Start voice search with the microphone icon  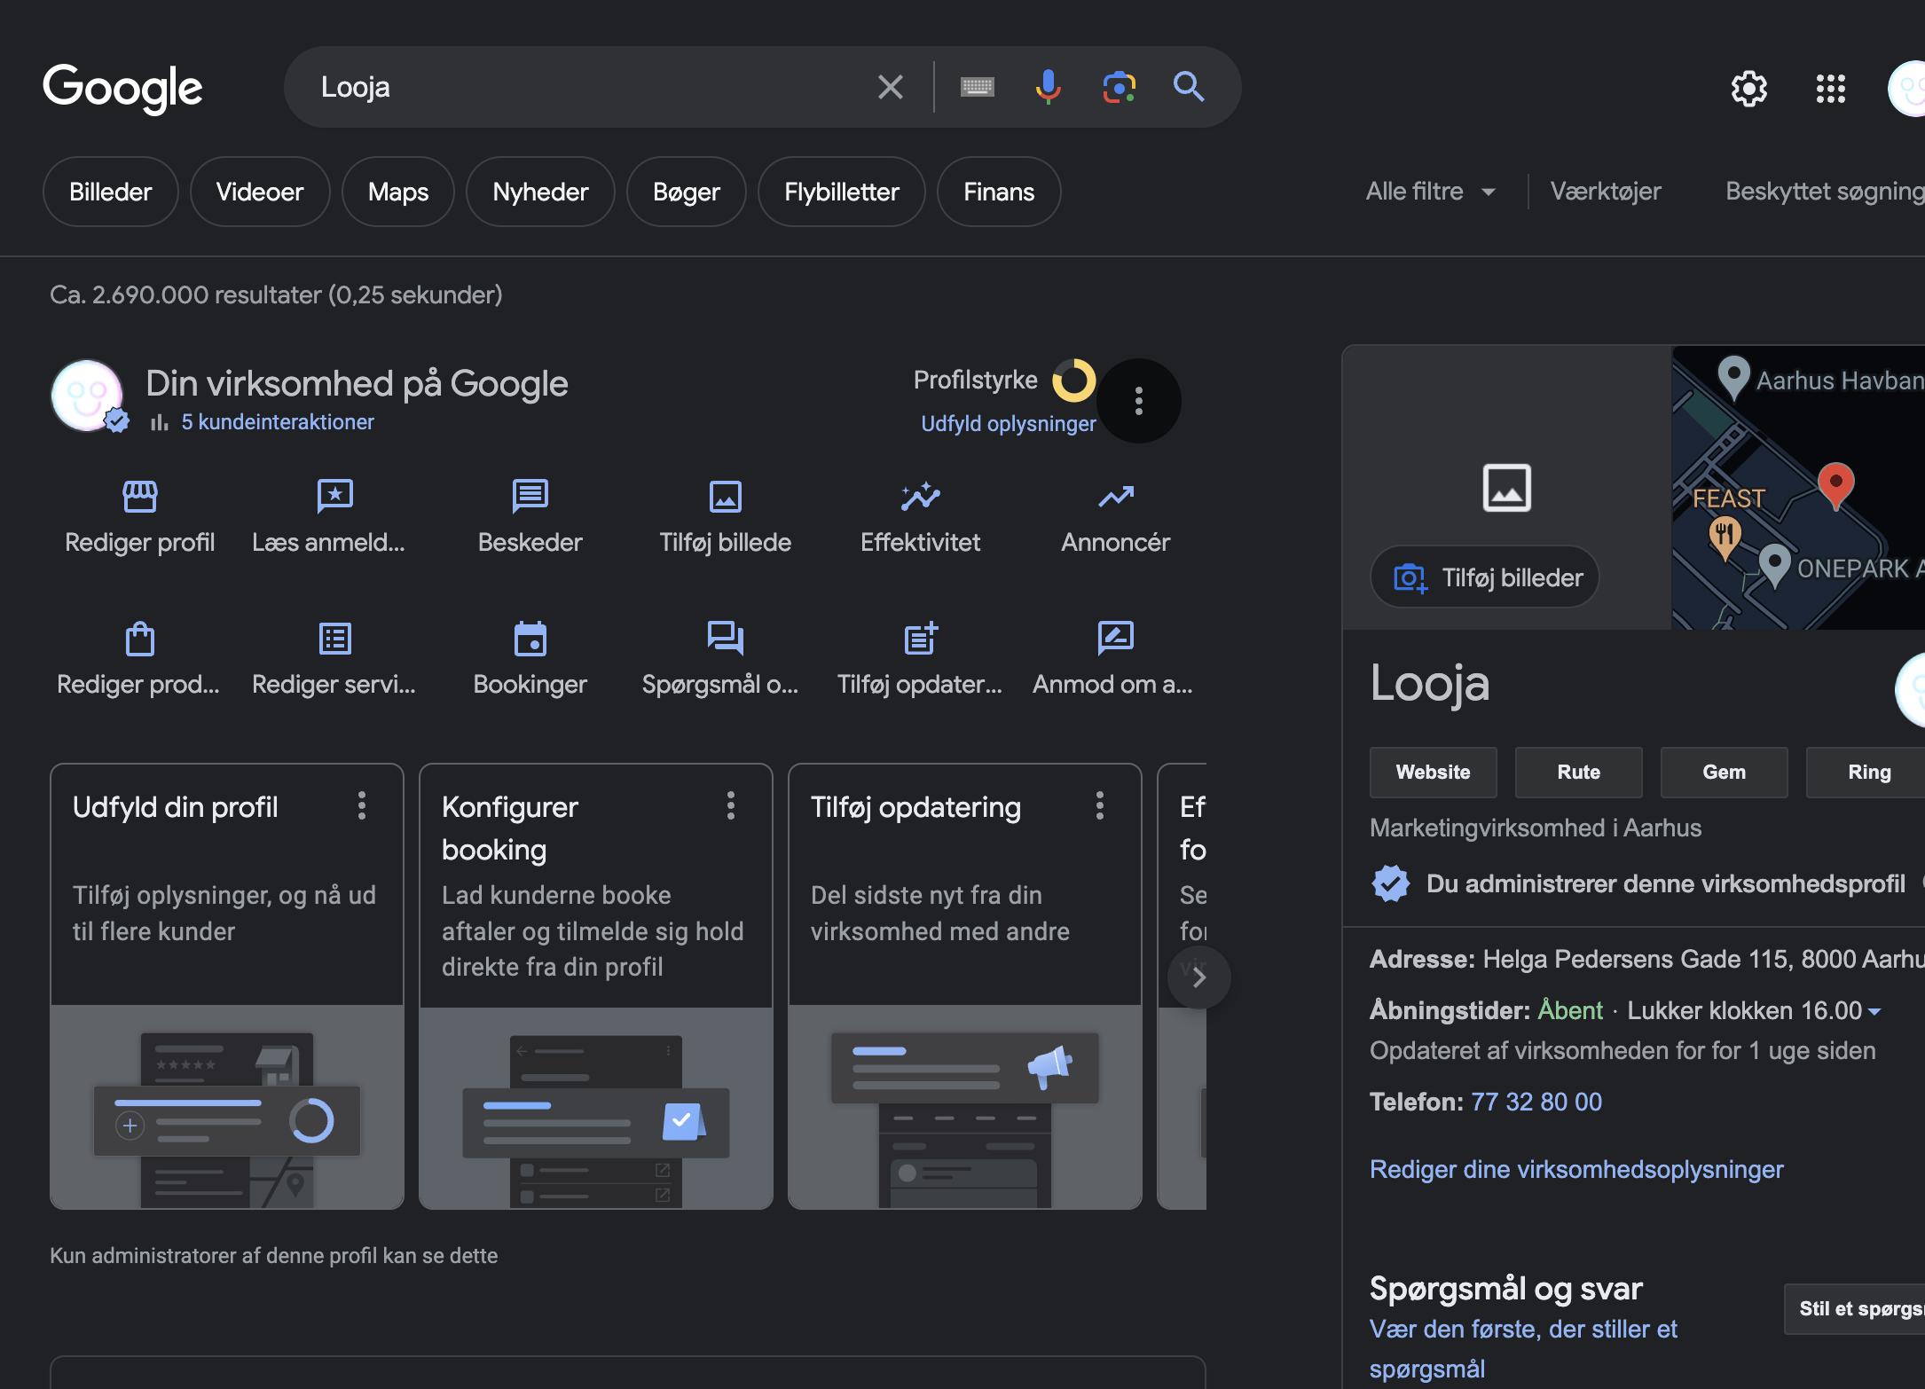[1048, 87]
